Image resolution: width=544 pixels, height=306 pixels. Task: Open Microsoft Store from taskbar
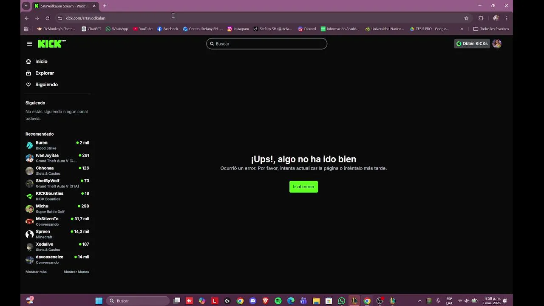coord(329,301)
